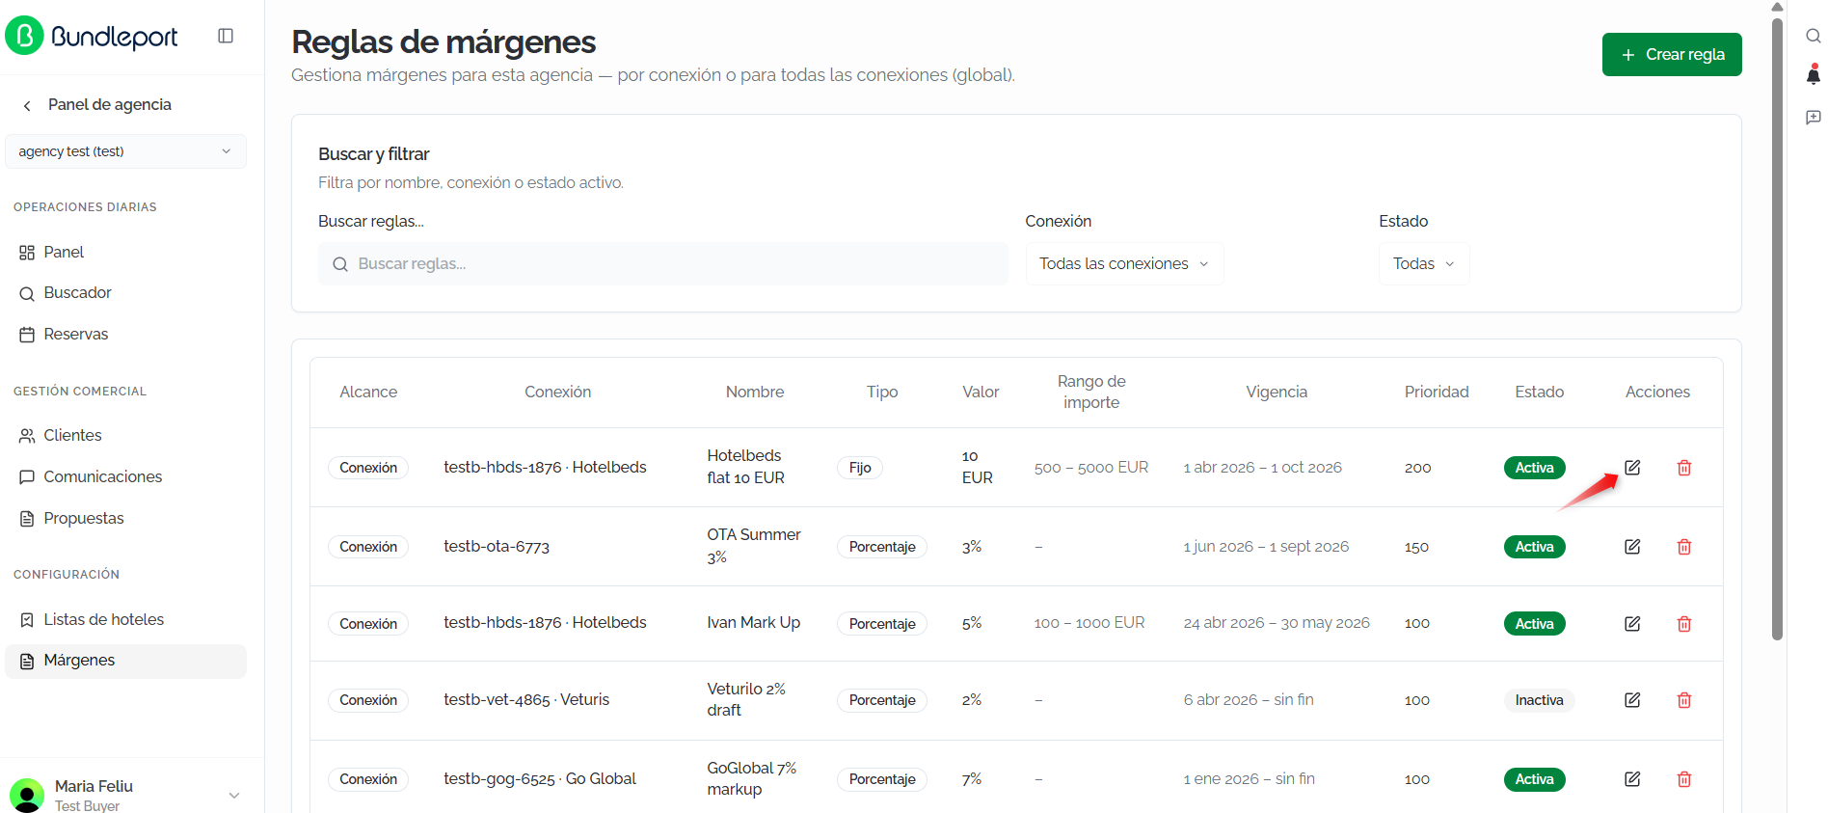Click the 100 – 1000 EUR range cell
1828x813 pixels.
[x=1089, y=624]
